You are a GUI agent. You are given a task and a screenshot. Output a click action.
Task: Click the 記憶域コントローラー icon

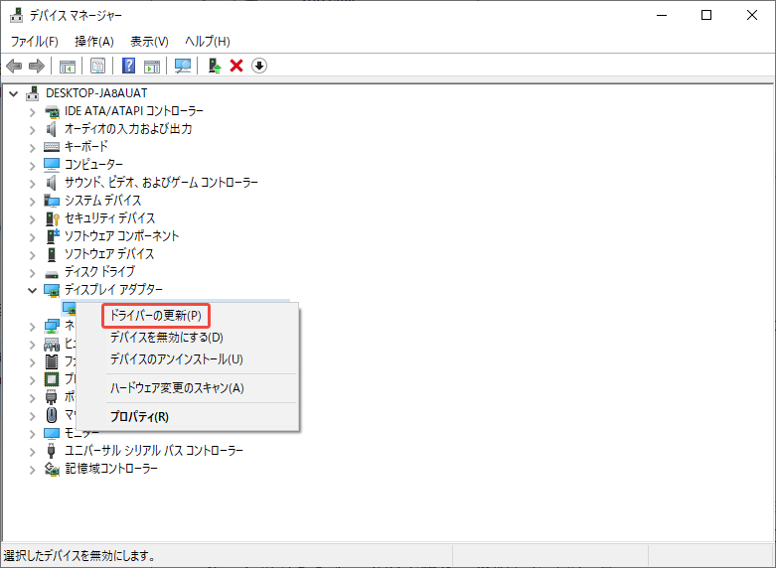[52, 469]
